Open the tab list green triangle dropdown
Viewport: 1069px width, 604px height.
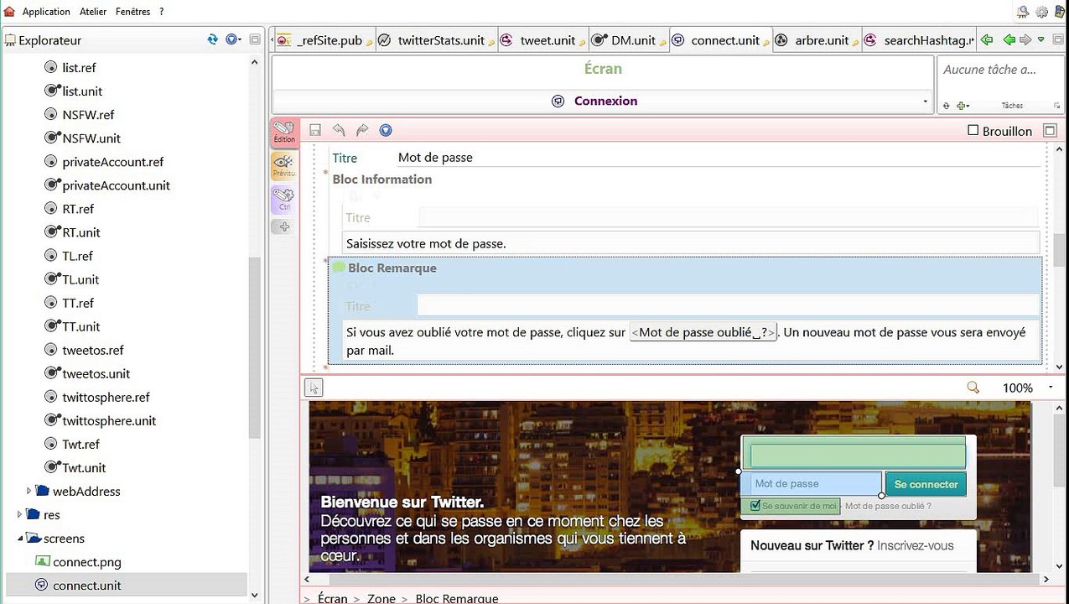[x=1040, y=39]
